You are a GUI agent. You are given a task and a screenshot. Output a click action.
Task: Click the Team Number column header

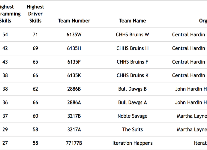[x=74, y=21]
